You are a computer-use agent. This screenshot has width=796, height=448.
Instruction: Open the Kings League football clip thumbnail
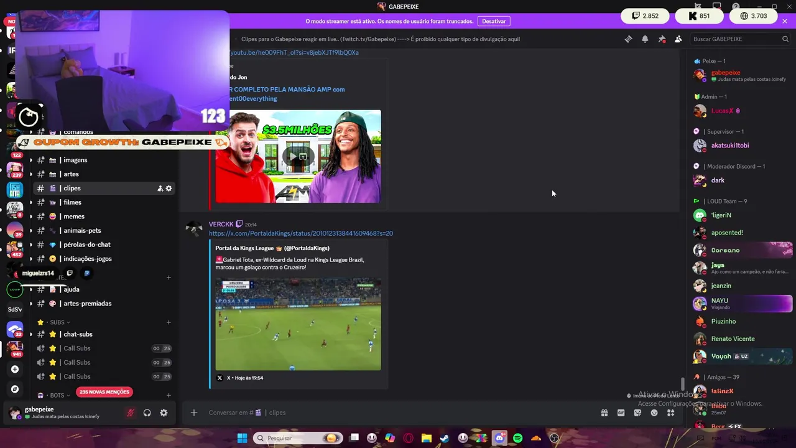pos(298,324)
